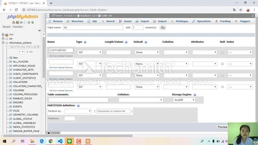The height and width of the screenshot is (145, 258).
Task: Open the Console bar
Action: [54, 133]
